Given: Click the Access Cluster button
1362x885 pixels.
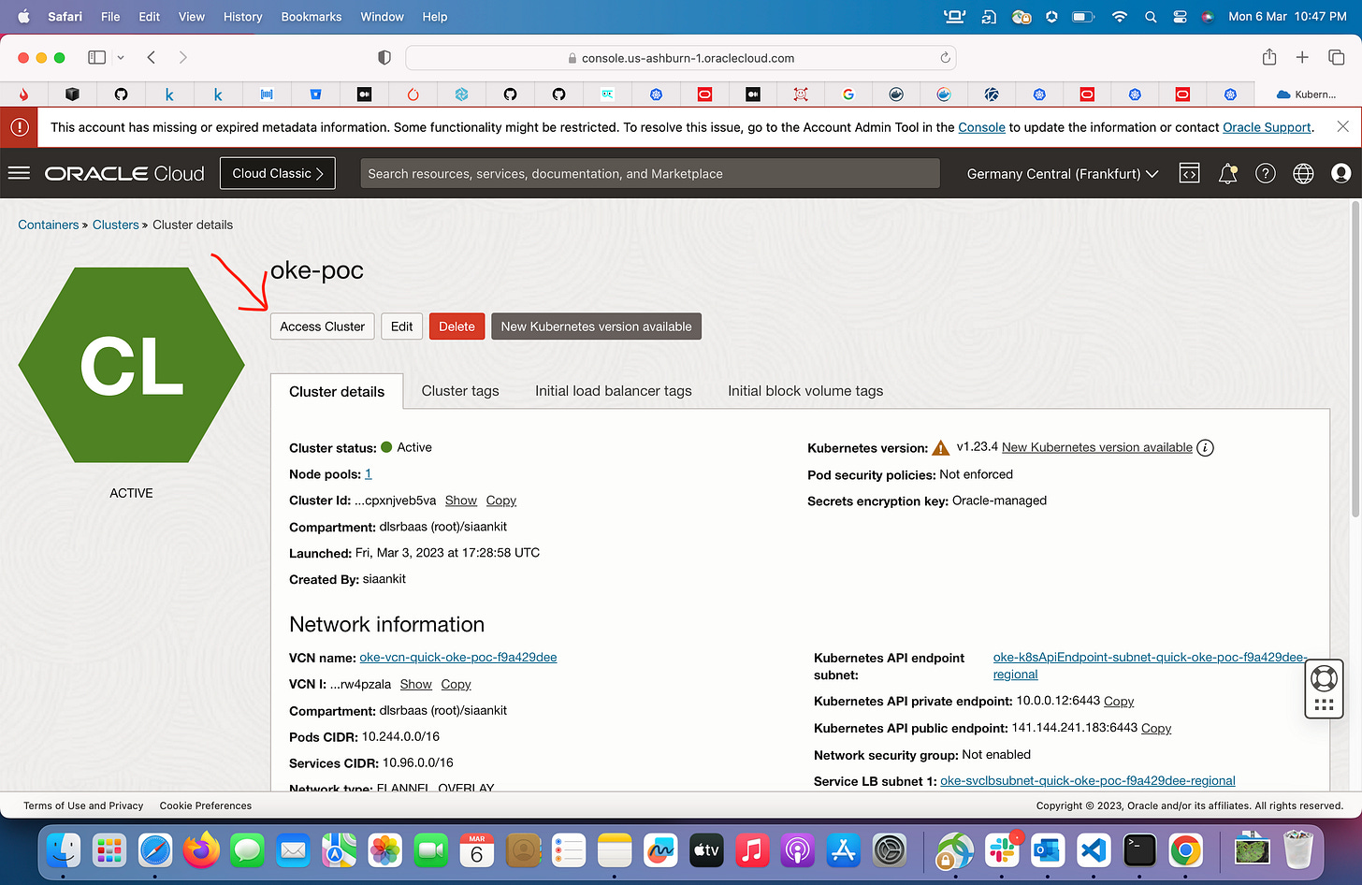Looking at the screenshot, I should pyautogui.click(x=323, y=326).
